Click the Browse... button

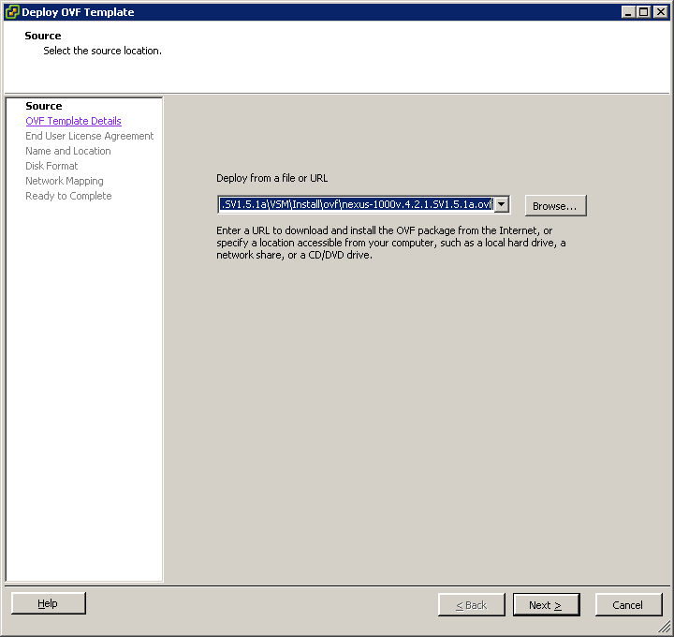pos(555,206)
